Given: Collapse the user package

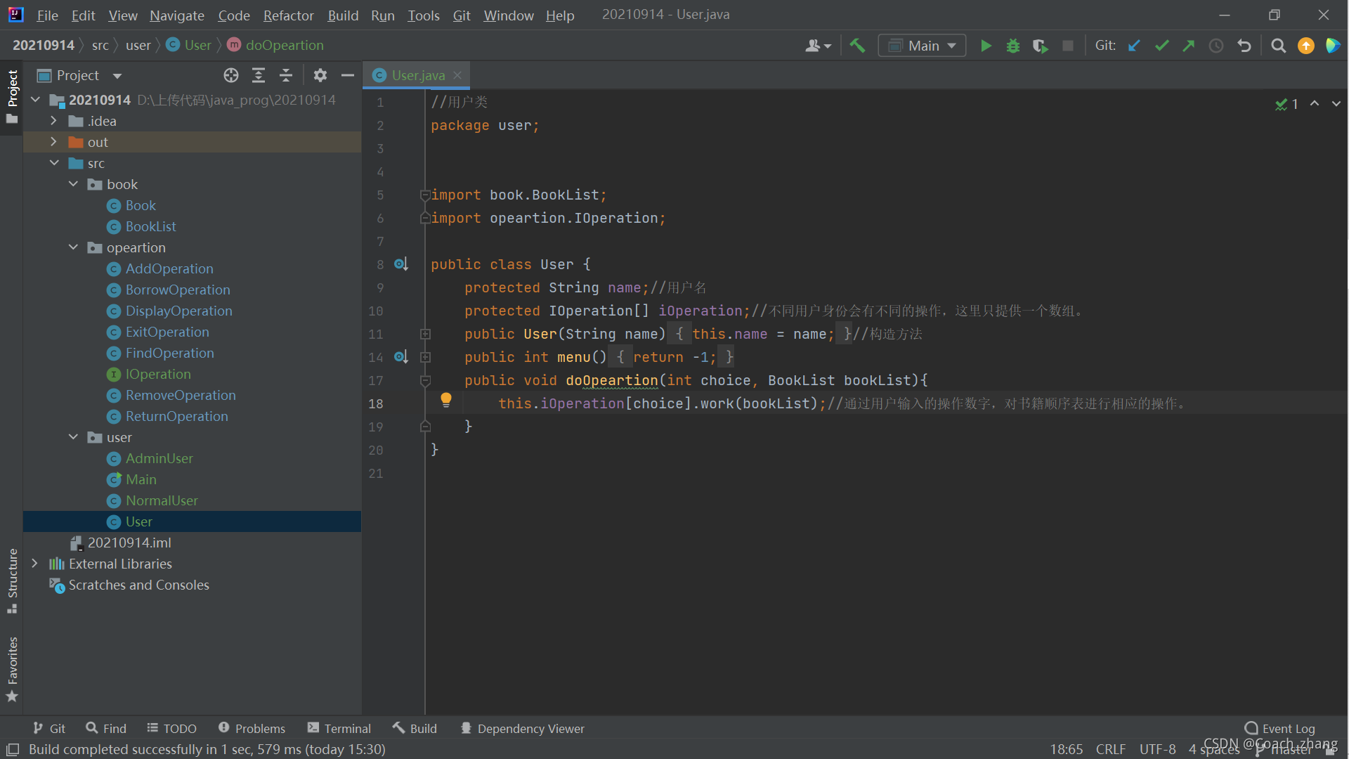Looking at the screenshot, I should (x=73, y=437).
